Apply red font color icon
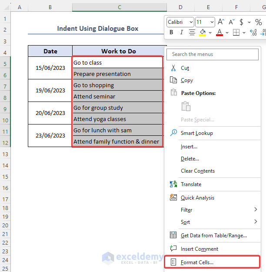The height and width of the screenshot is (272, 266). (x=219, y=32)
